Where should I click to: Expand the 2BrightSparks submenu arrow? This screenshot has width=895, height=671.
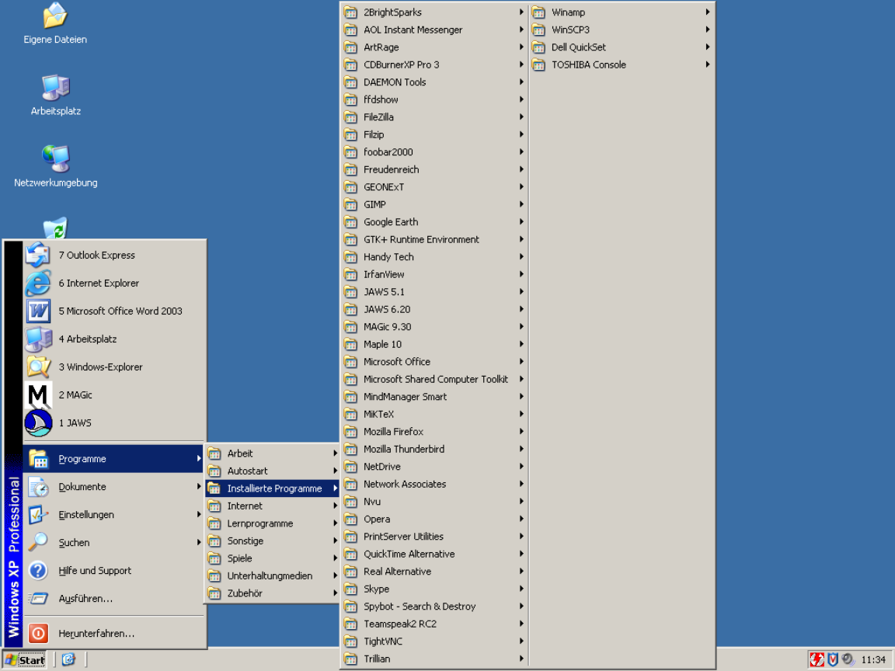pyautogui.click(x=521, y=12)
